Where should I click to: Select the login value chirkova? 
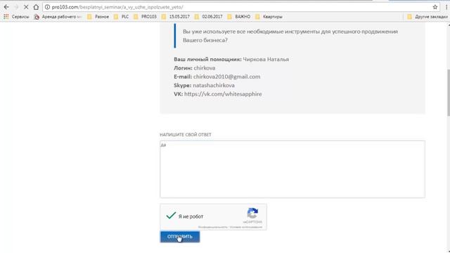pyautogui.click(x=205, y=68)
